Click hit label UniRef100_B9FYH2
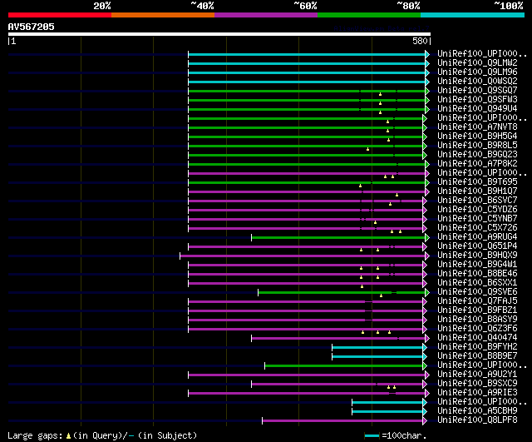The image size is (532, 442). [x=477, y=347]
